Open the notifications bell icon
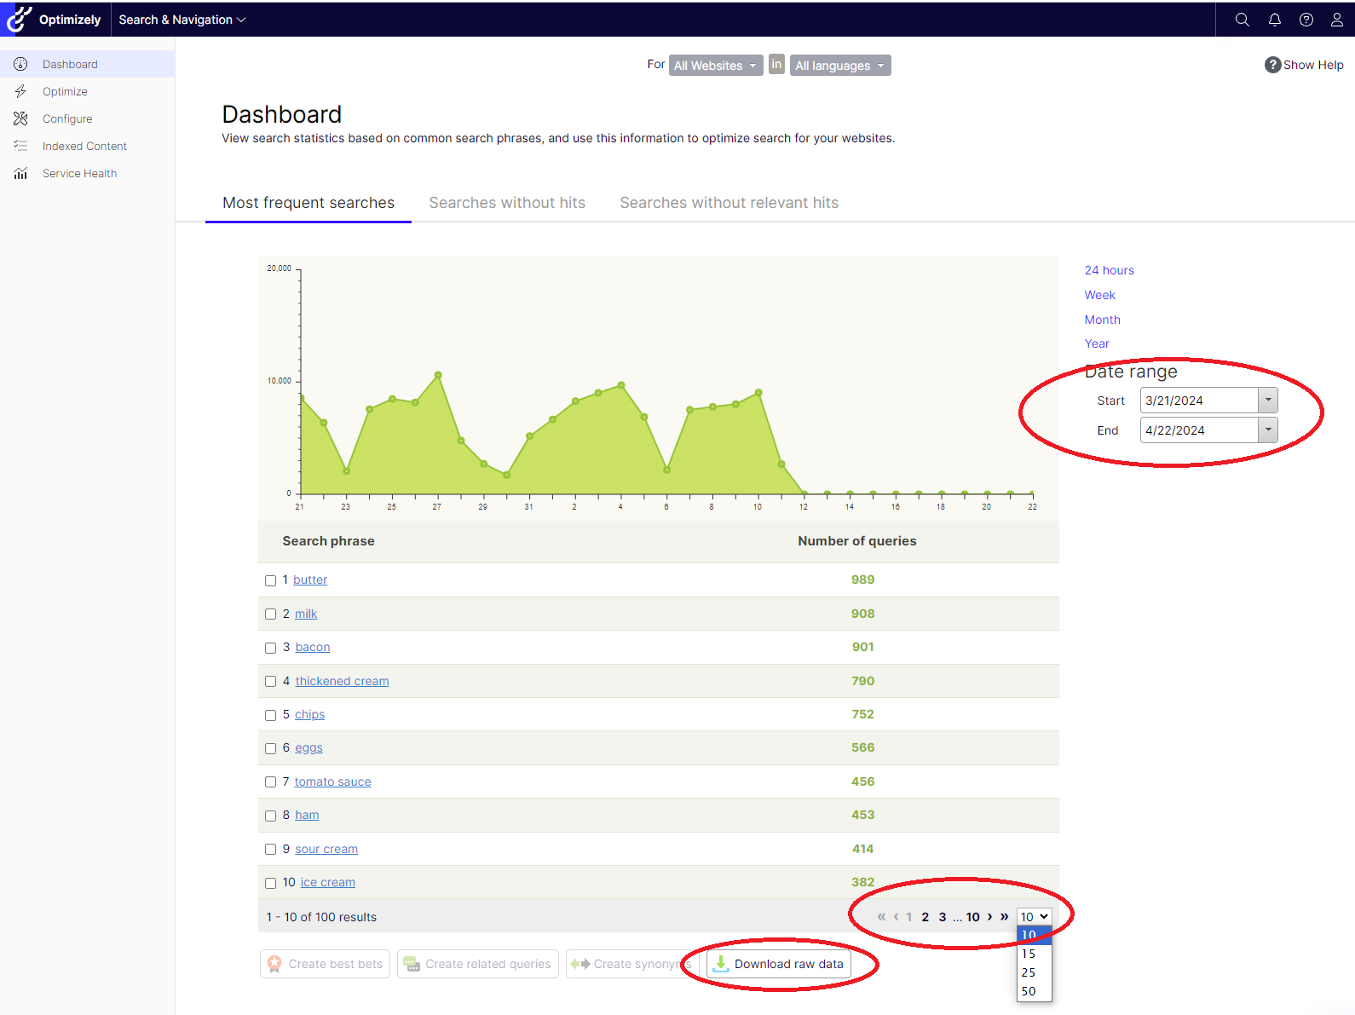Screen dimensions: 1355x1015 click(1274, 20)
